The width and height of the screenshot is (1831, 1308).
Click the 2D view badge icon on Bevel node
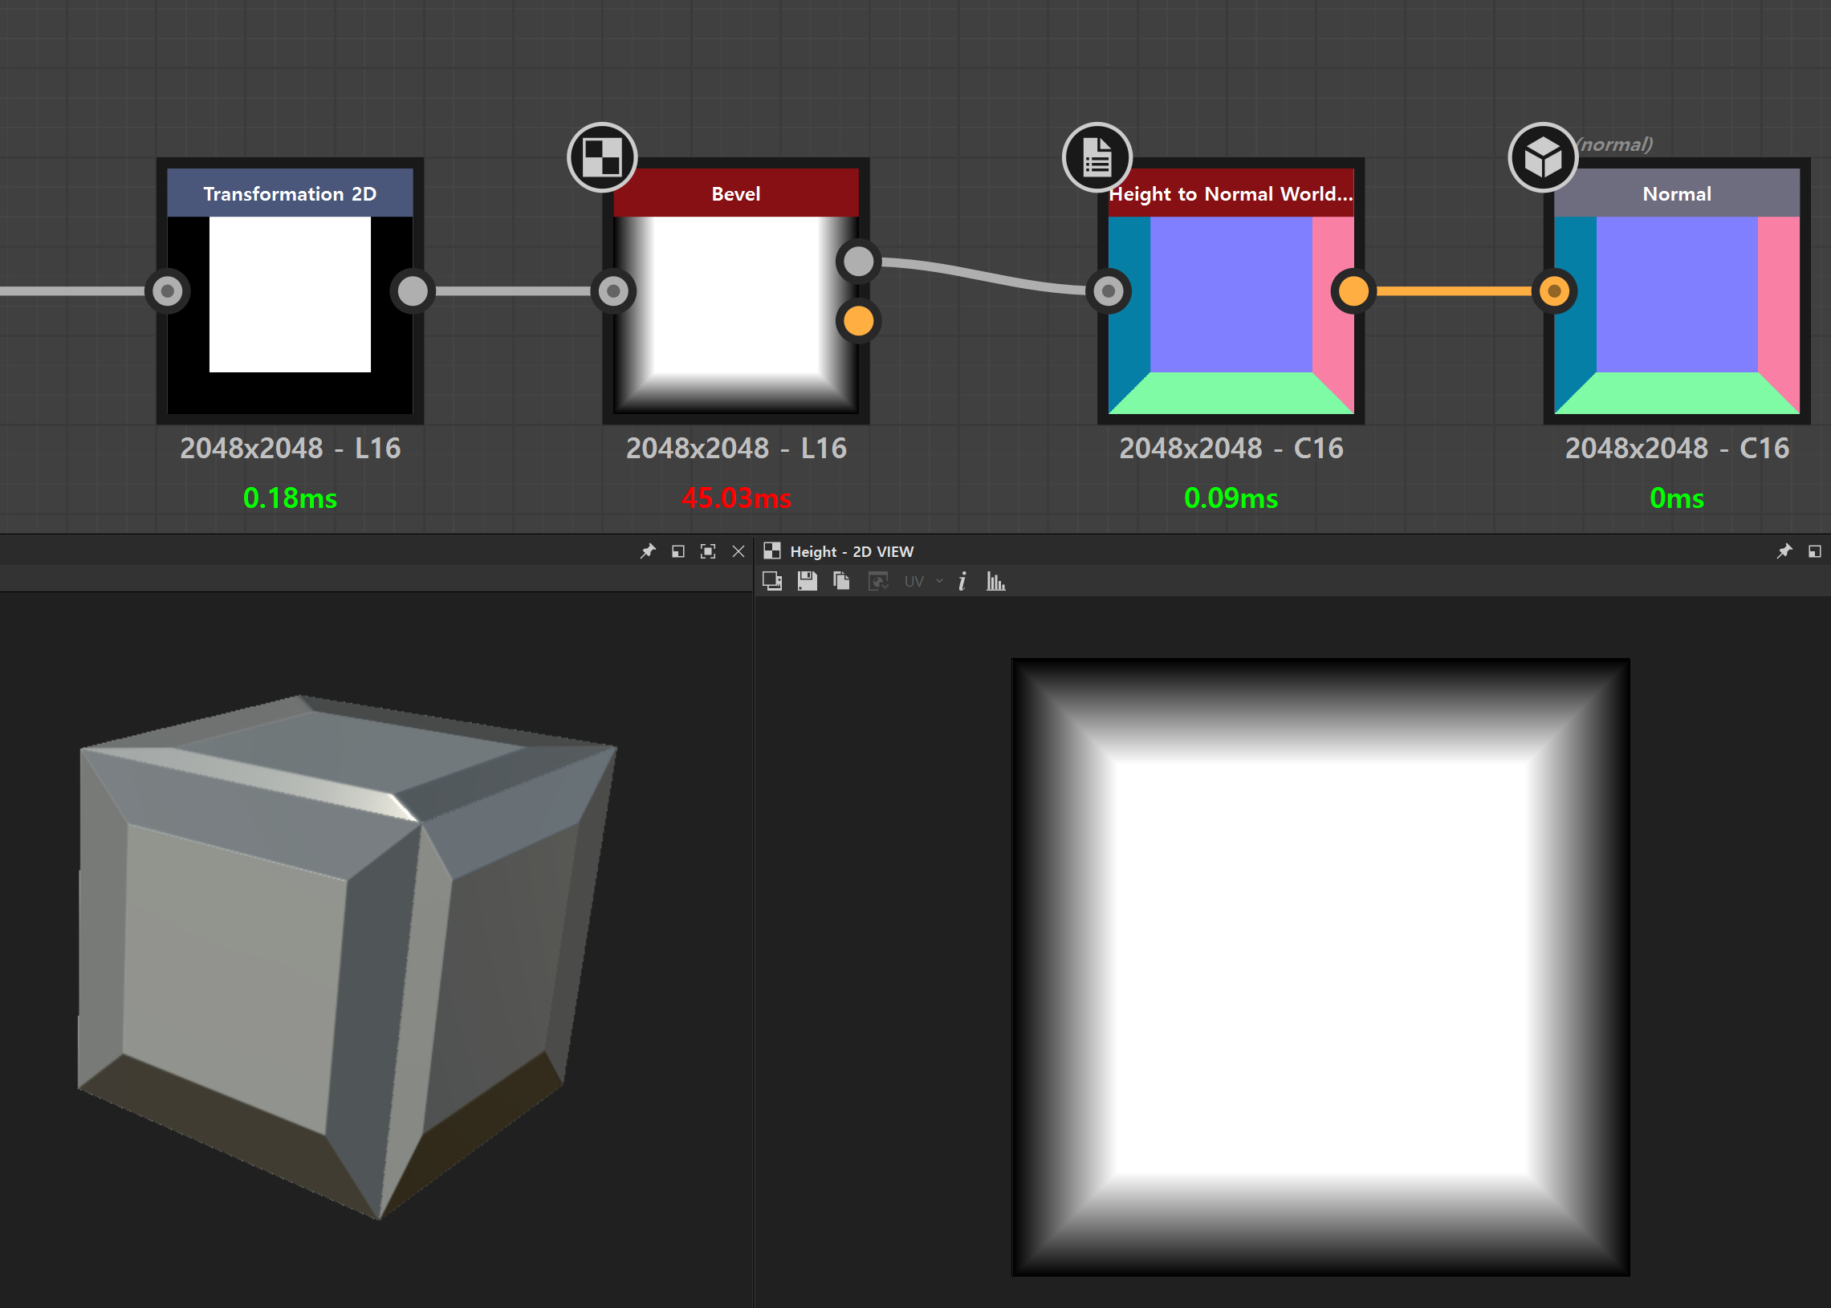(x=602, y=157)
